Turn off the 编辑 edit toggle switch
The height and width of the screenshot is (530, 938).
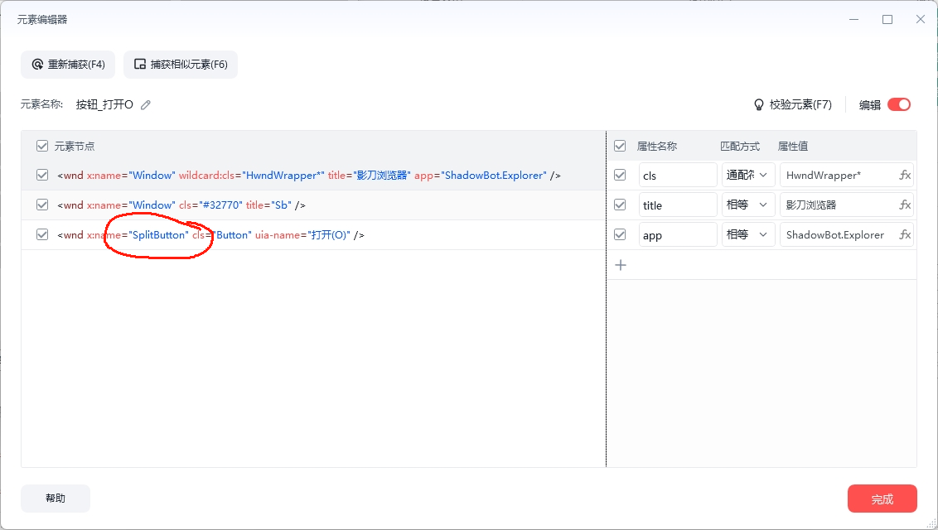tap(898, 104)
